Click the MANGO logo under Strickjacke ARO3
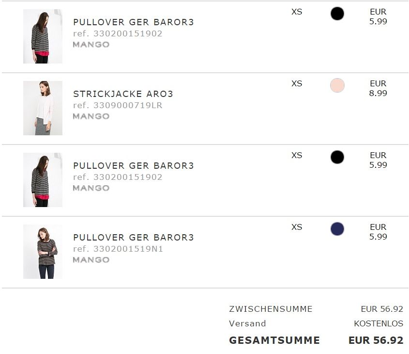This screenshot has height=354, width=409. pos(91,116)
